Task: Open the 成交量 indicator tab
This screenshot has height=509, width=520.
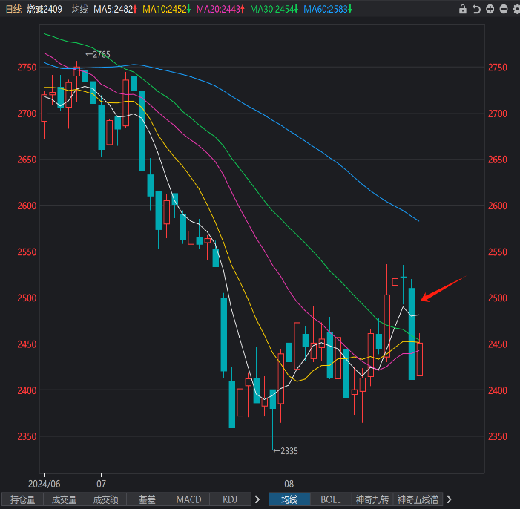Action: tap(64, 499)
